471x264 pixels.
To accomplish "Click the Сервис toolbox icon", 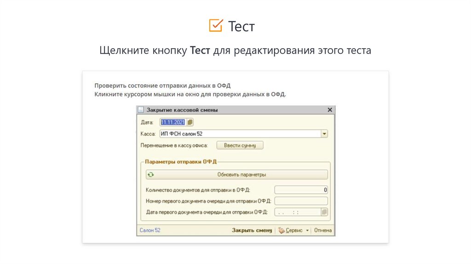I will click(281, 230).
